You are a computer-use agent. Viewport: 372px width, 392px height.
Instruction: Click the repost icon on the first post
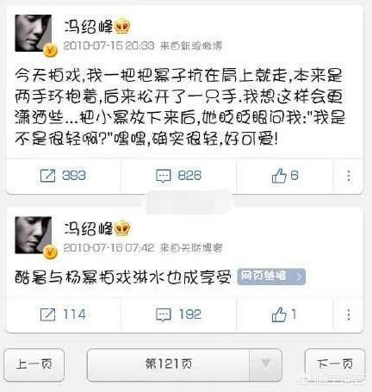coord(47,176)
